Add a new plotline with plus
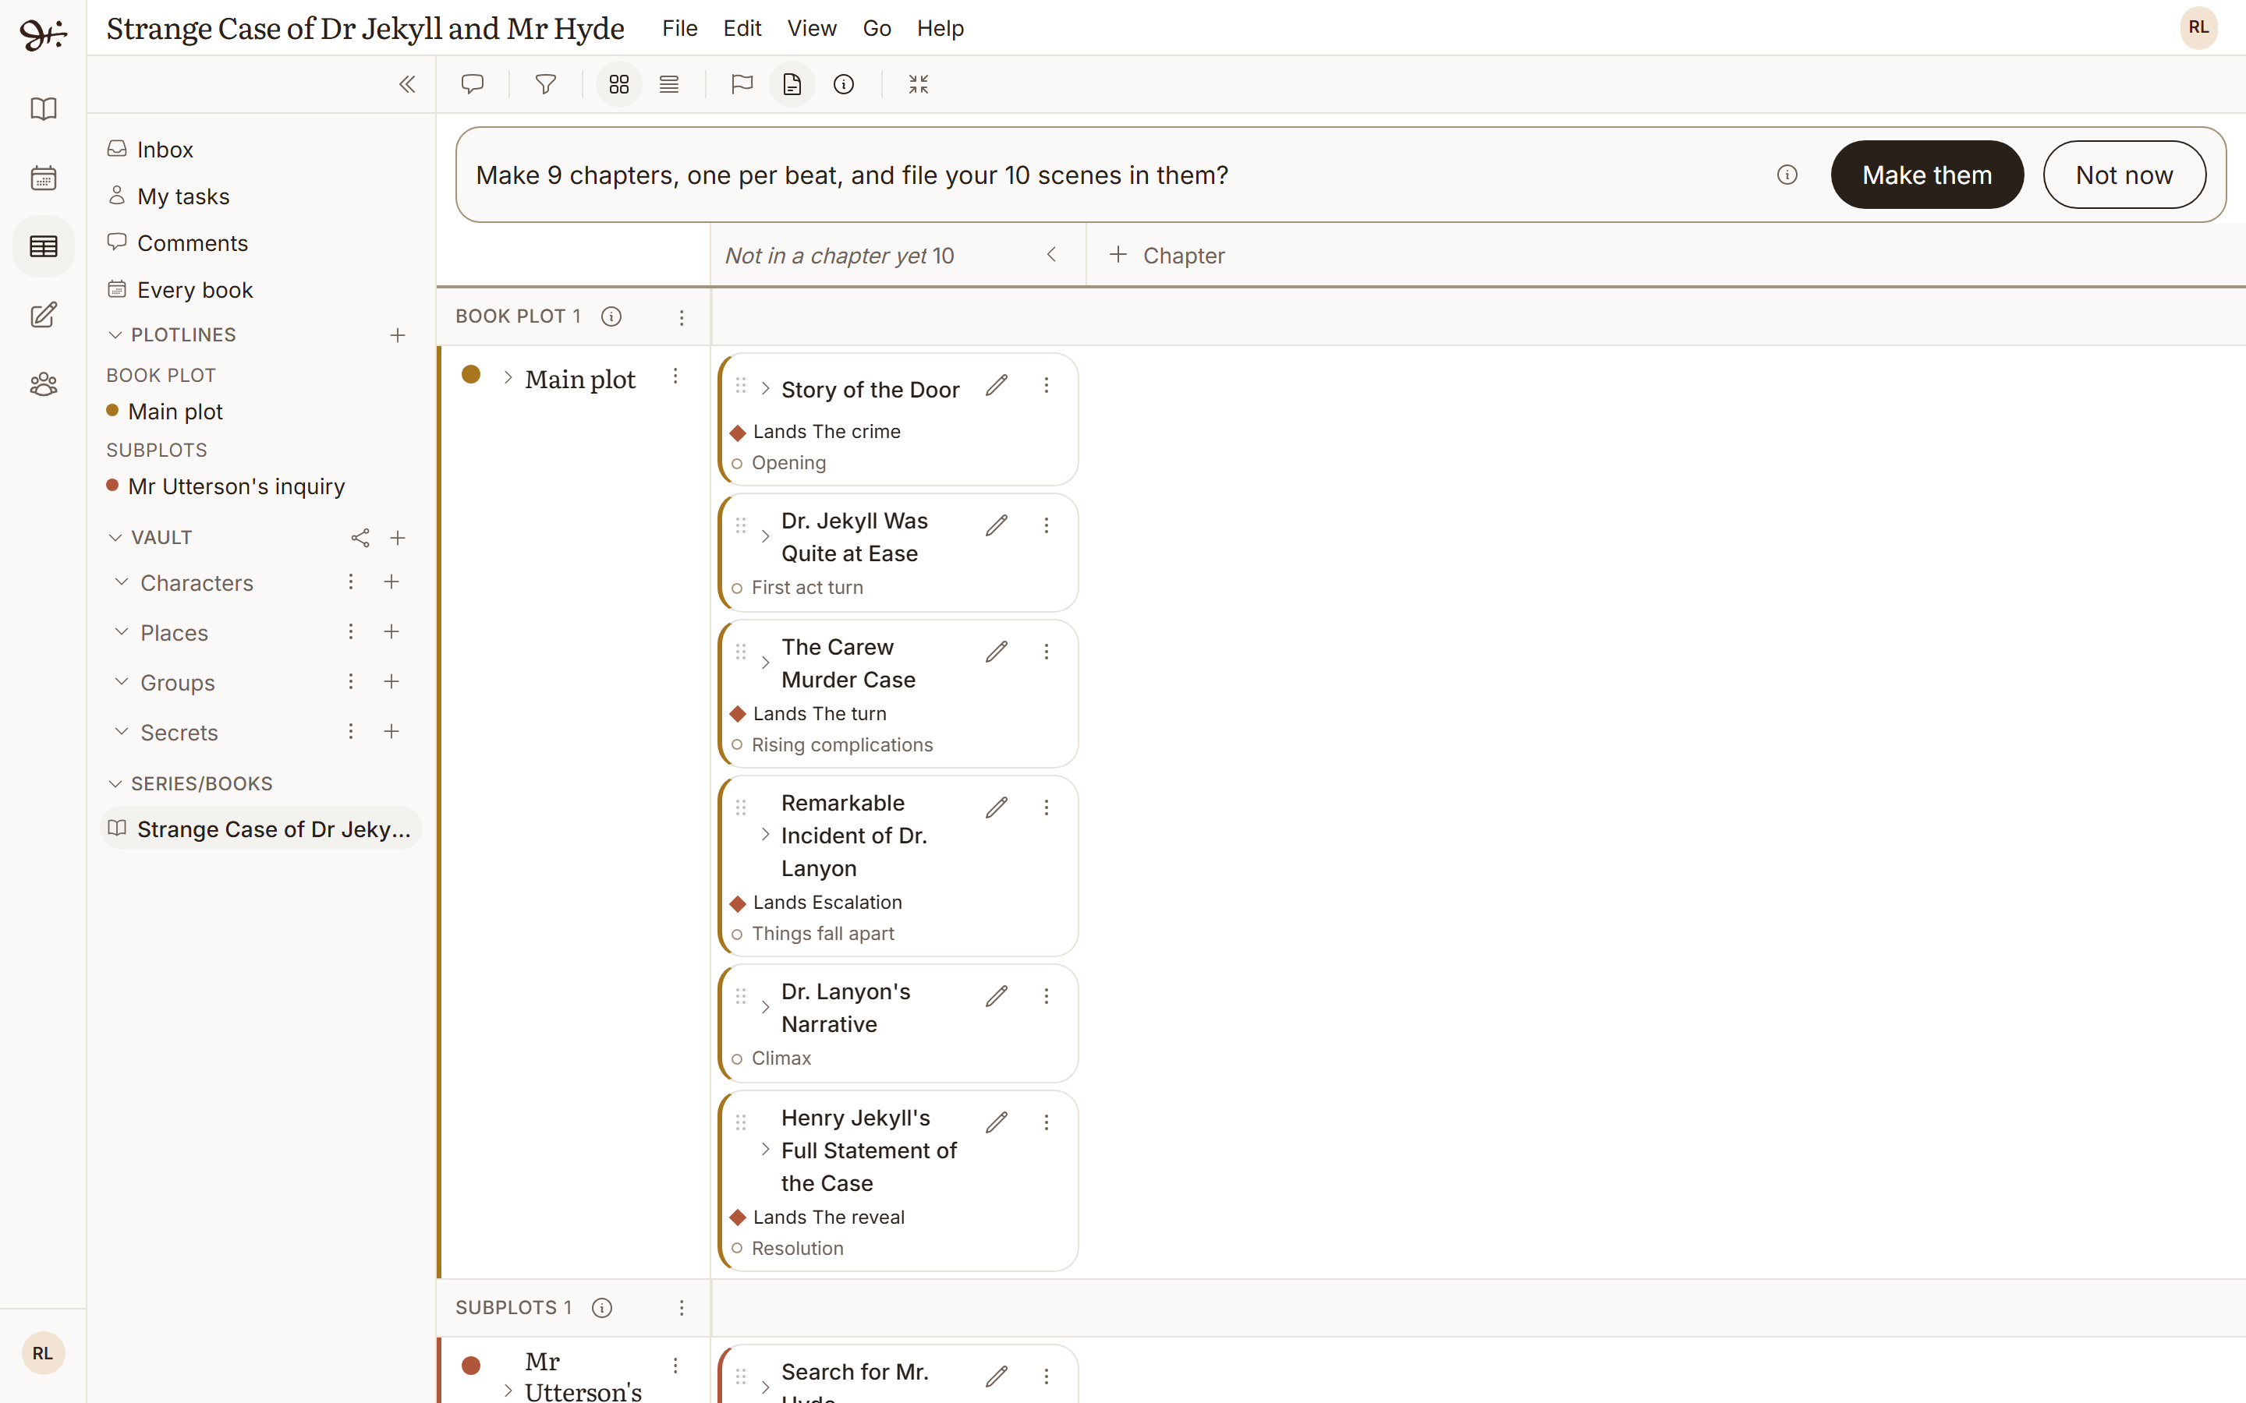The image size is (2246, 1403). 397,335
